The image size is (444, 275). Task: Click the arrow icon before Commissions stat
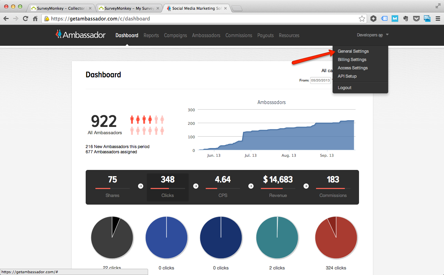[x=306, y=186]
